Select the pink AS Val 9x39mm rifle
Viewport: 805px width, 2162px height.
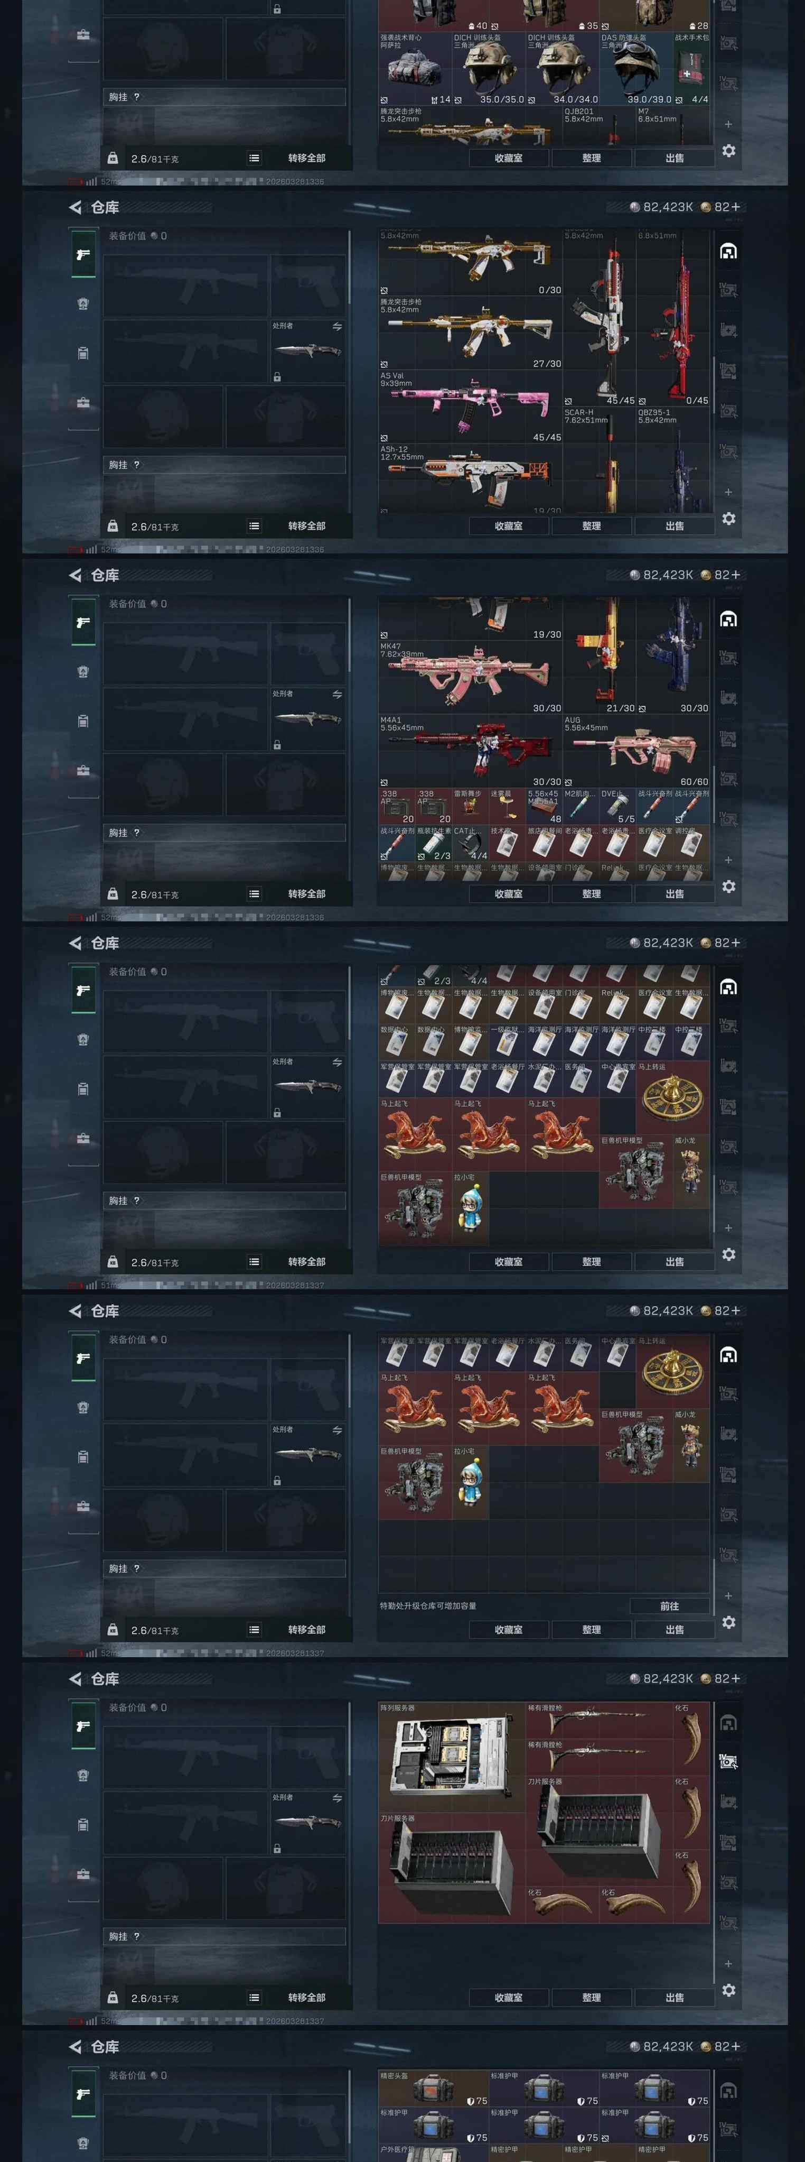point(470,407)
